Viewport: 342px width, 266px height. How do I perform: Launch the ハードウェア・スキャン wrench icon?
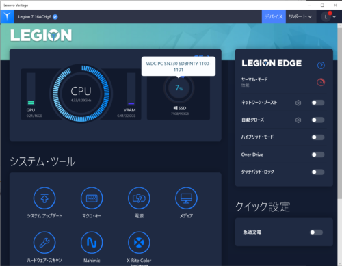[x=44, y=243]
